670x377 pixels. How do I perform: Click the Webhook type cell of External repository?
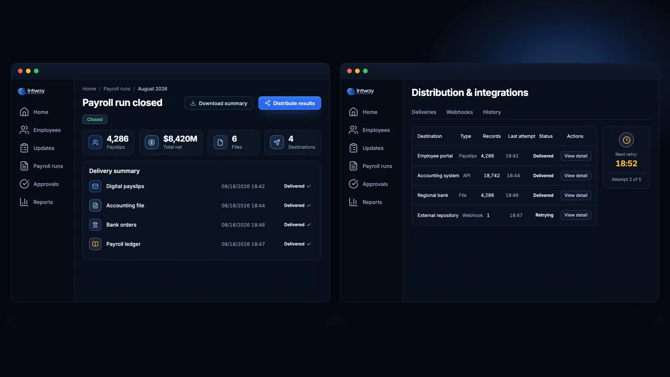point(472,215)
